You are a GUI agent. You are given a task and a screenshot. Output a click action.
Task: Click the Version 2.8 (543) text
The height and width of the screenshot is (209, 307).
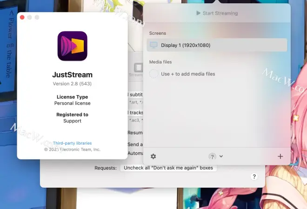tap(72, 83)
